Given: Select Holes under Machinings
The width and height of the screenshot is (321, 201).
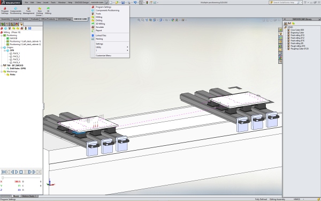Looking at the screenshot, I should click(12, 75).
